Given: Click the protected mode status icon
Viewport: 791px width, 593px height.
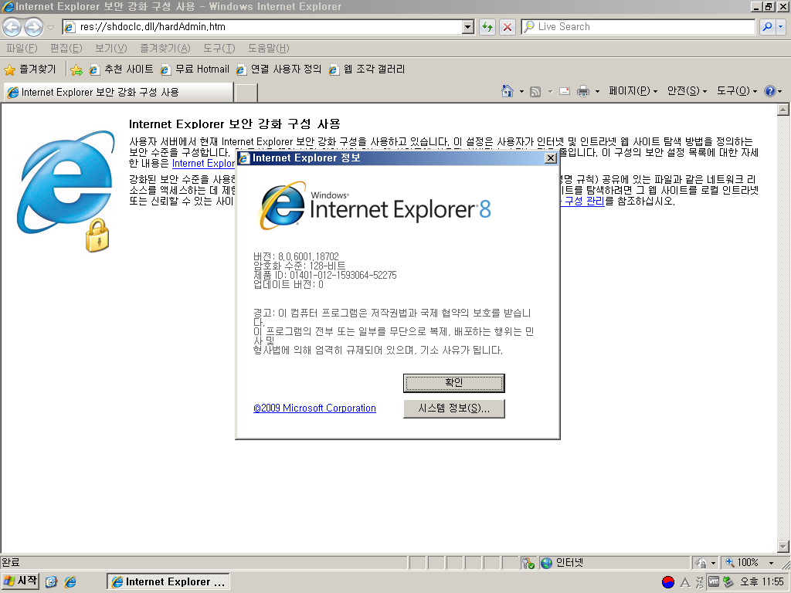Looking at the screenshot, I should point(701,563).
